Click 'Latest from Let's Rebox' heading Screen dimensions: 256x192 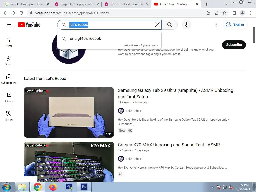[45, 78]
